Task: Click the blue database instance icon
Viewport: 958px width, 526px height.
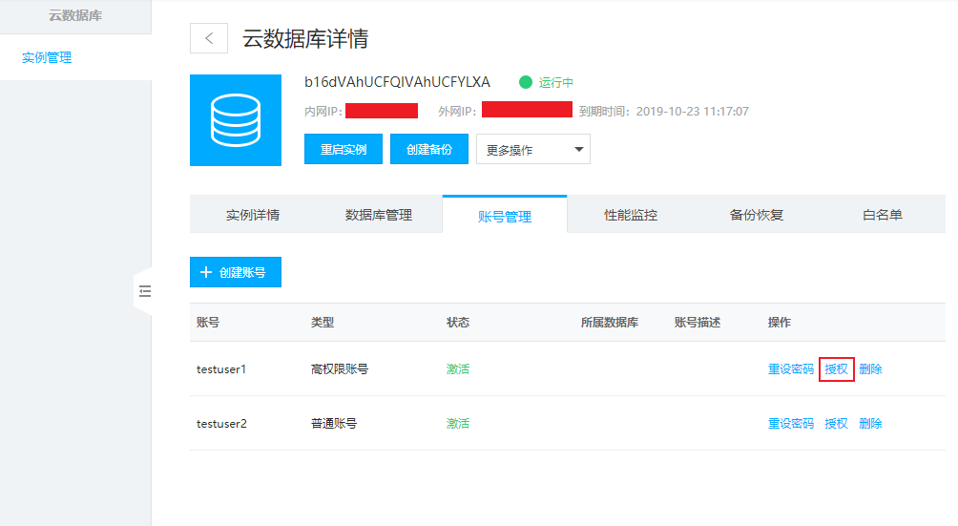Action: (x=236, y=120)
